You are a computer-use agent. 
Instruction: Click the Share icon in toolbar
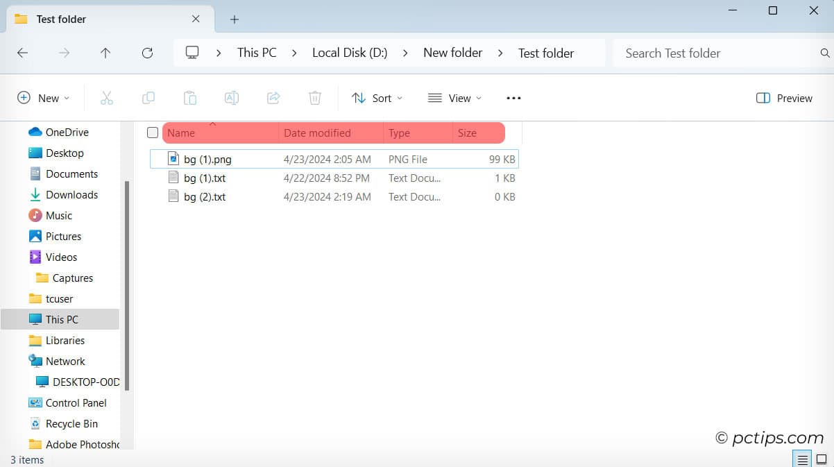pyautogui.click(x=273, y=98)
